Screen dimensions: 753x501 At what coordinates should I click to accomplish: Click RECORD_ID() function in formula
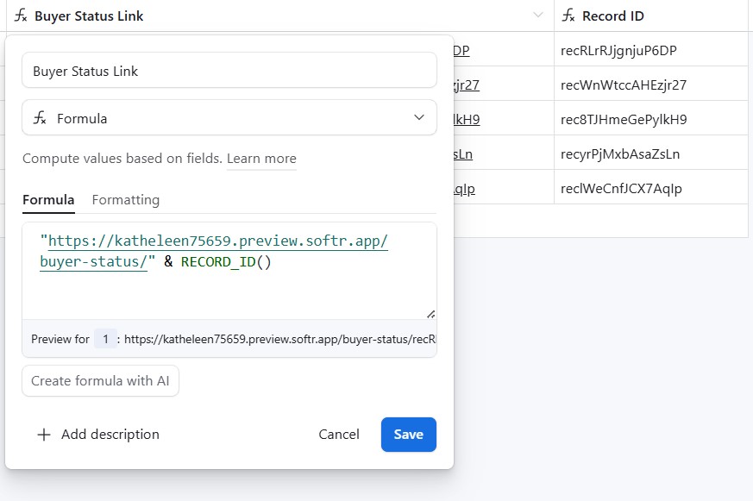[226, 262]
